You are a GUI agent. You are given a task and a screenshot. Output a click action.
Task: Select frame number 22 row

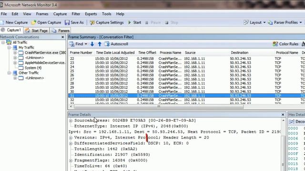[x=186, y=58]
